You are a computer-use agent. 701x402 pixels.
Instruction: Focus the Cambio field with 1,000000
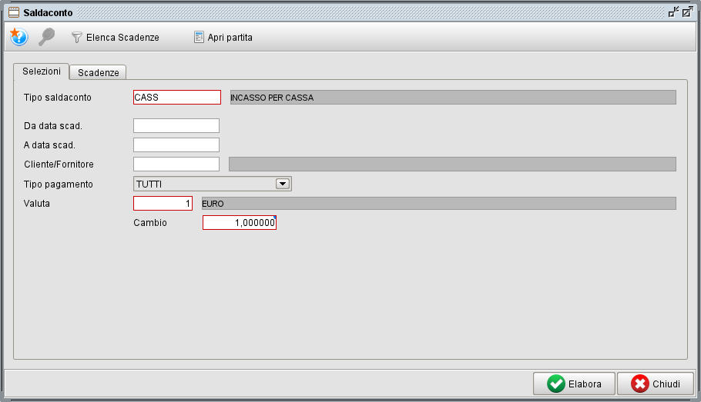[x=239, y=222]
